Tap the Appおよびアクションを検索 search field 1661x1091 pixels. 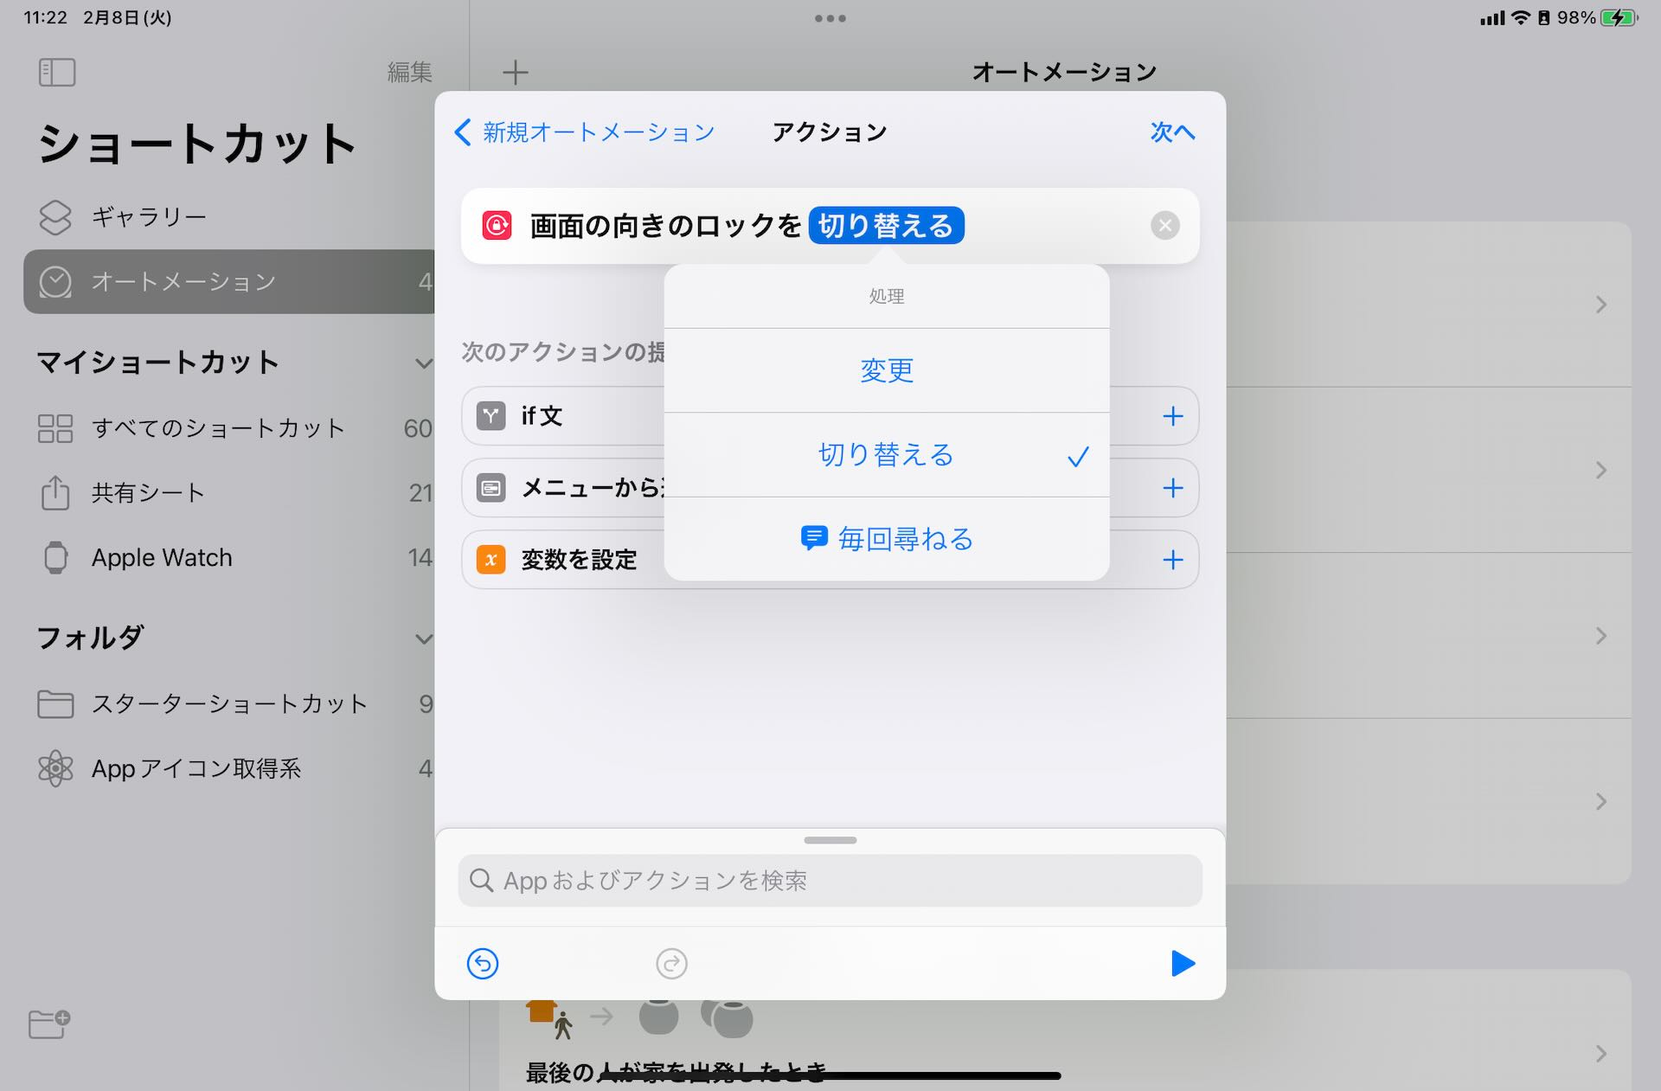(830, 881)
